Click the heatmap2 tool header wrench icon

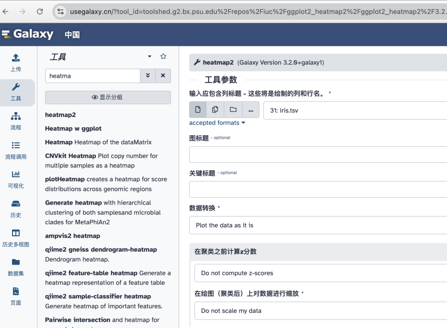pyautogui.click(x=197, y=62)
